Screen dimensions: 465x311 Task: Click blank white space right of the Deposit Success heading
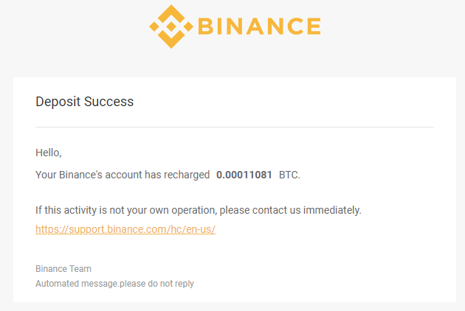click(x=282, y=102)
